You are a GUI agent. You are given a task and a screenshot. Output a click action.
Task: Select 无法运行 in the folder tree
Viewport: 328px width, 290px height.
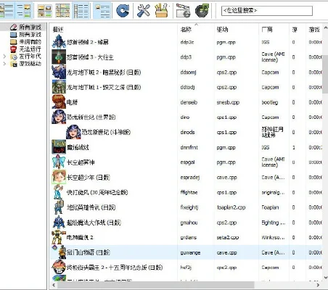30,49
